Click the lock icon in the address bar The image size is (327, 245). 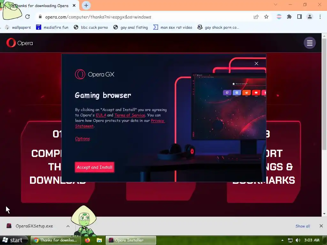(x=40, y=17)
